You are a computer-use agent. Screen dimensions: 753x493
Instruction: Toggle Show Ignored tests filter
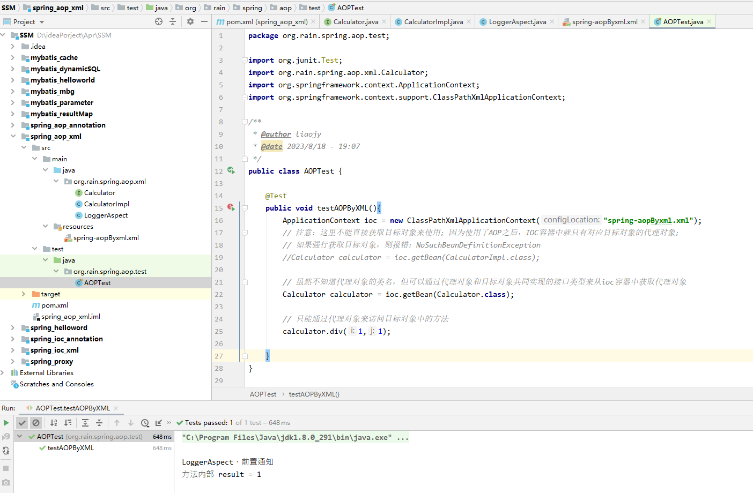coord(36,423)
